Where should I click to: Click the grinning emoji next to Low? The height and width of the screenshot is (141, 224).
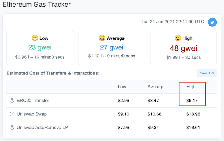tap(35, 38)
